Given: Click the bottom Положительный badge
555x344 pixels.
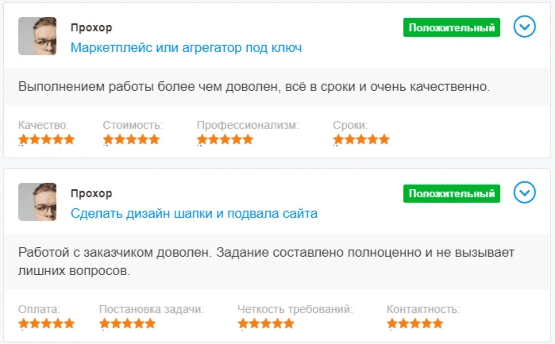Looking at the screenshot, I should click(x=451, y=194).
